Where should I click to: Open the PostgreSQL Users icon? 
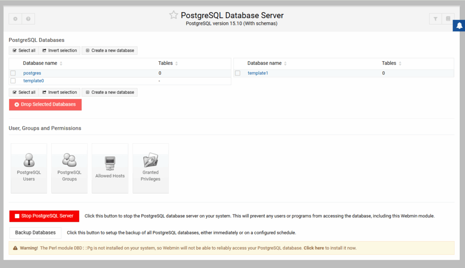(29, 168)
